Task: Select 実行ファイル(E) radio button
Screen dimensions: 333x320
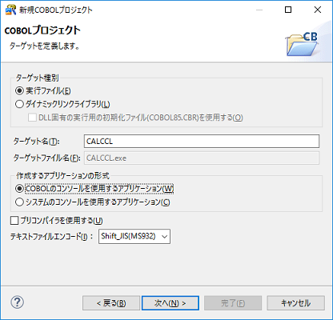Action: (19, 90)
